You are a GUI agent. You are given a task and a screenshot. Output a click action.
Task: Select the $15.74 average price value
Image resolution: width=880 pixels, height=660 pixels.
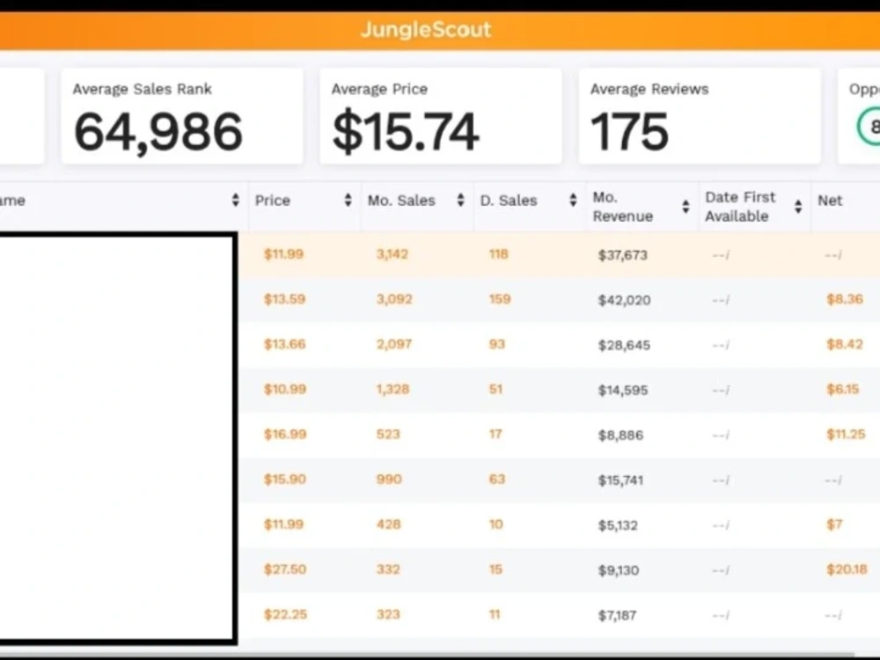(405, 132)
